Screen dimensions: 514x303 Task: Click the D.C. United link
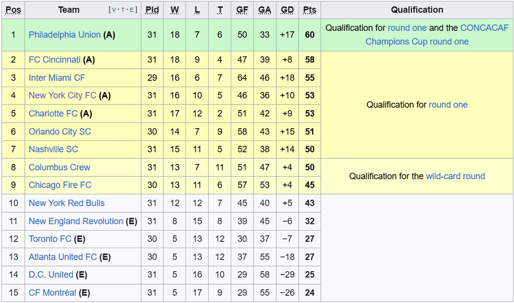tap(51, 275)
